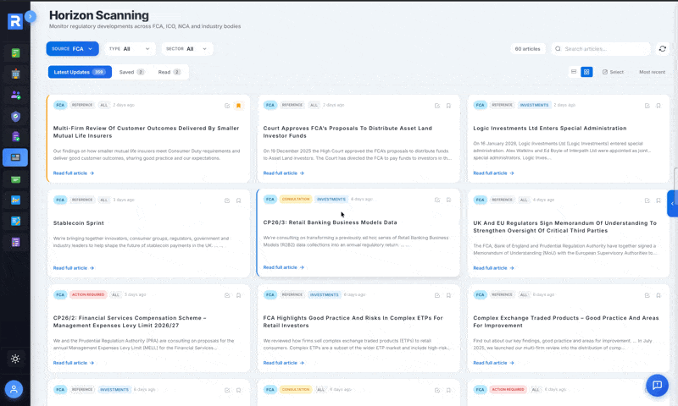Read full article for Logic Investments Ltd

click(493, 173)
